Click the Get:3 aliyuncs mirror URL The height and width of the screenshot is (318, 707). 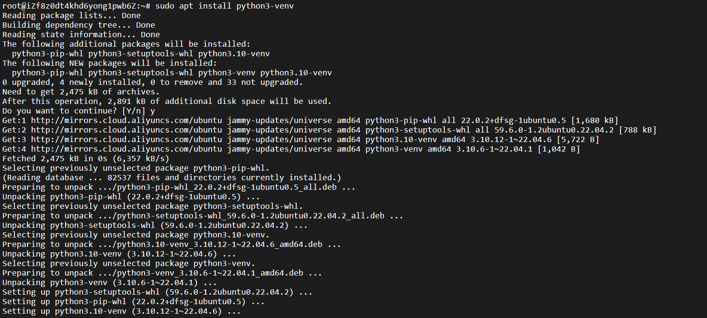coord(127,140)
